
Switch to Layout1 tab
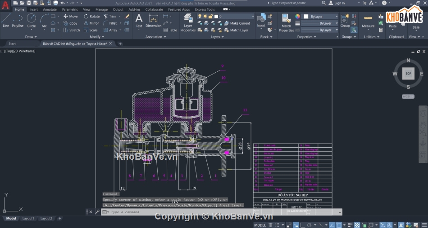[x=28, y=218]
